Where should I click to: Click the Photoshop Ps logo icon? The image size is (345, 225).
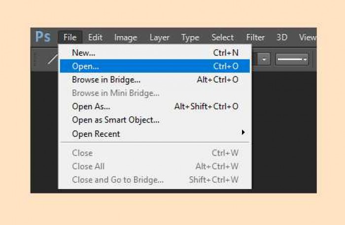pos(43,37)
